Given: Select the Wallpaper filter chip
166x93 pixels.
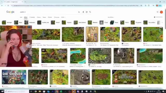Looking at the screenshot, I should tap(30, 22).
